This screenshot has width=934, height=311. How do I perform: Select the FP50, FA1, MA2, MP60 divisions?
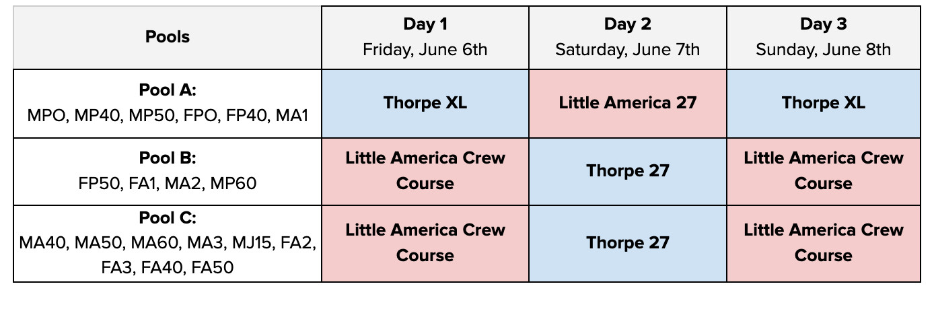168,183
